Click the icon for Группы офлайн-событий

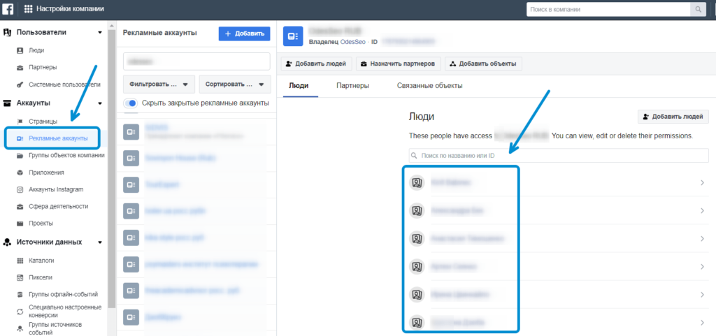coord(20,295)
